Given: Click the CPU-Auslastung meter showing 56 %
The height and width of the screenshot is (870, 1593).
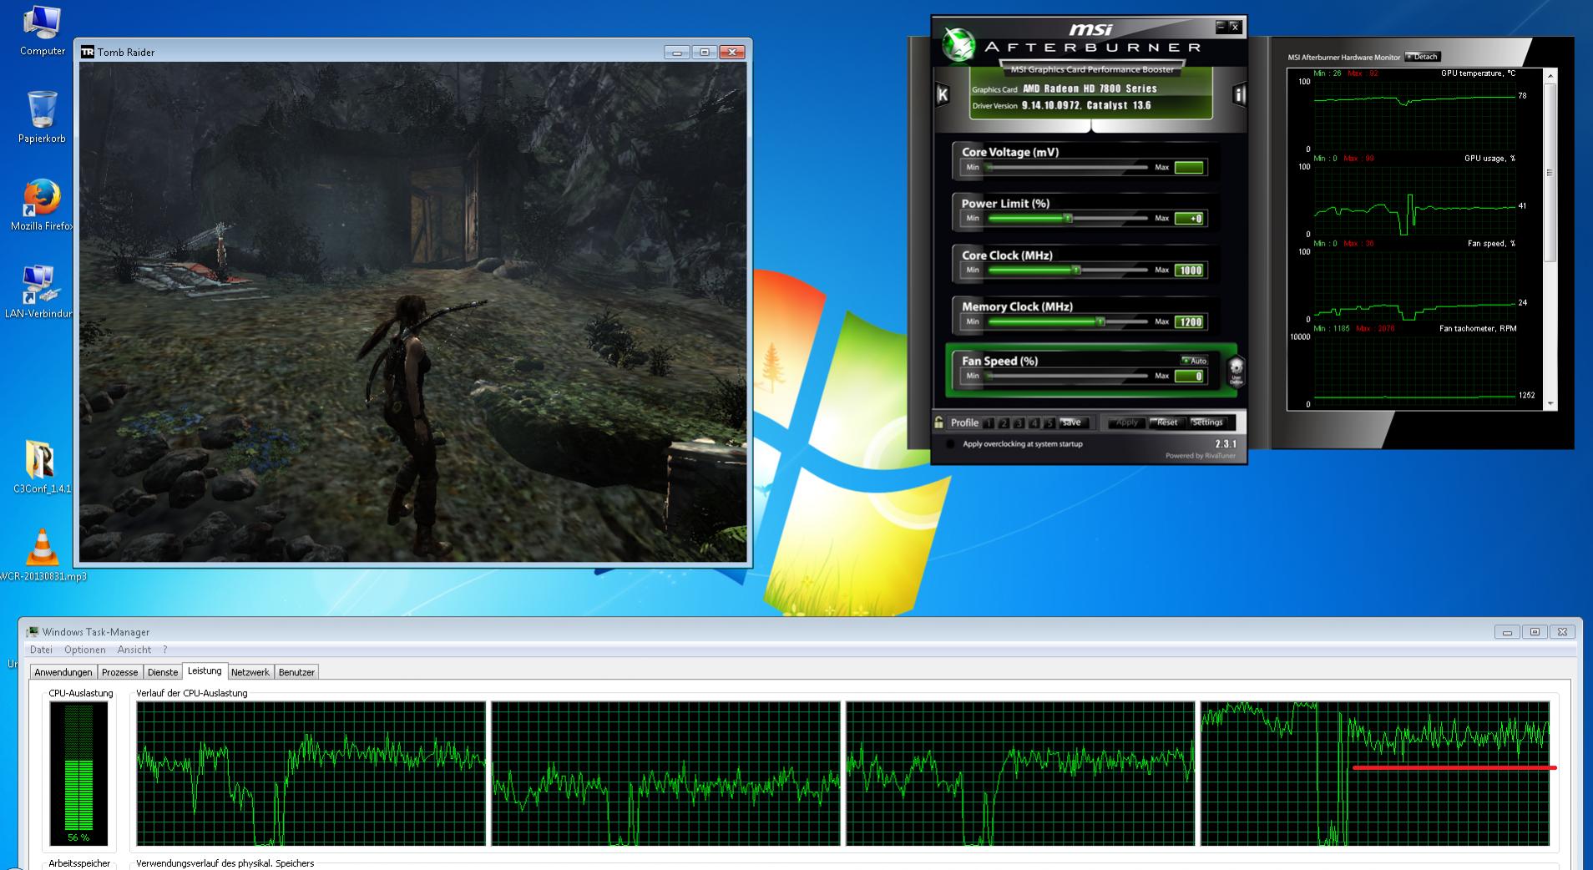Looking at the screenshot, I should coord(78,773).
